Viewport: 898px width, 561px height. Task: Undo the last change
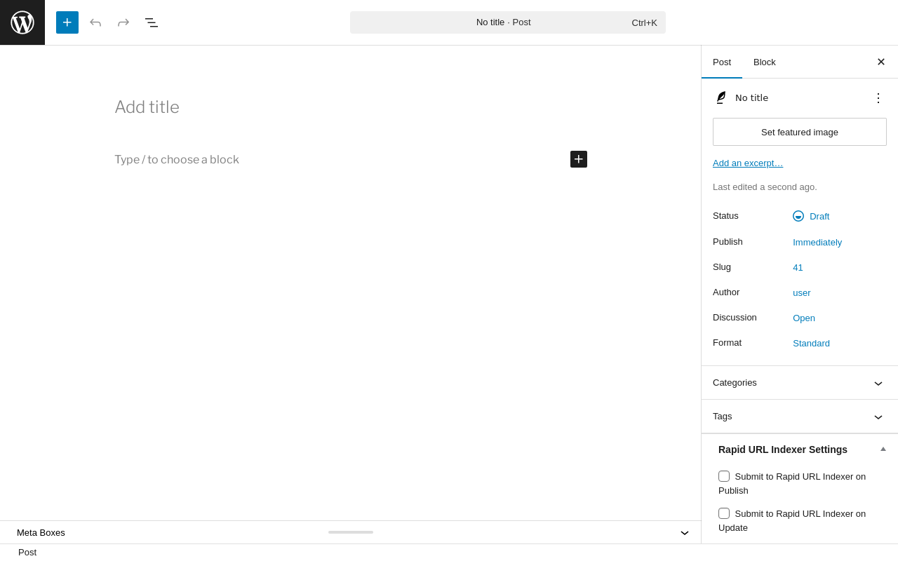(x=95, y=22)
